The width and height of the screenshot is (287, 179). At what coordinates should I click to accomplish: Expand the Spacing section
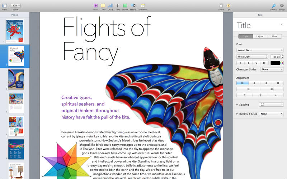(x=237, y=105)
